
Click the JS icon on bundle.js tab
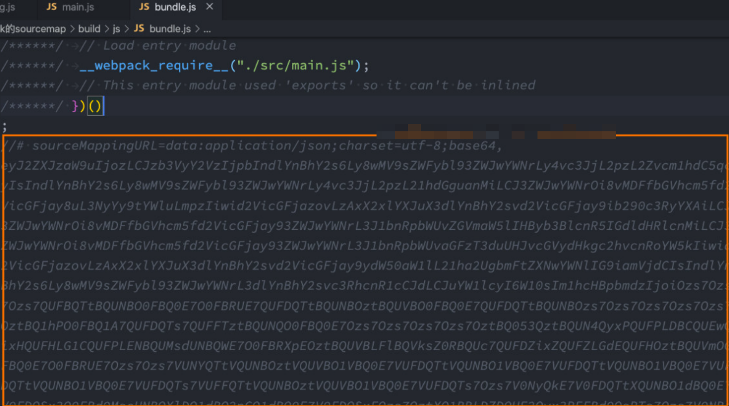[x=144, y=7]
